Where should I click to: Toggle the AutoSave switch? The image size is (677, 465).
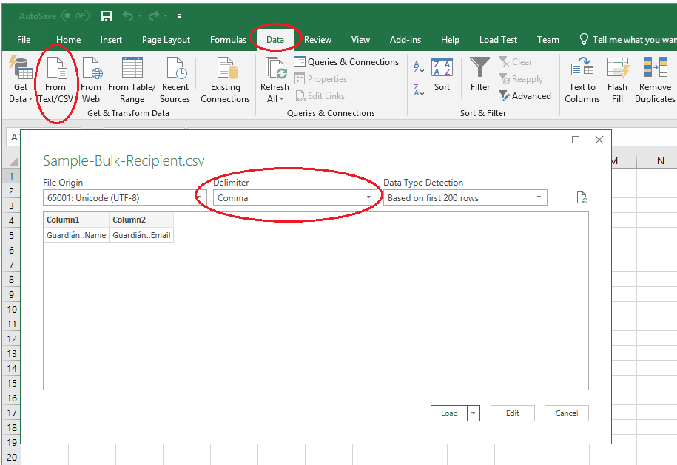click(x=75, y=16)
